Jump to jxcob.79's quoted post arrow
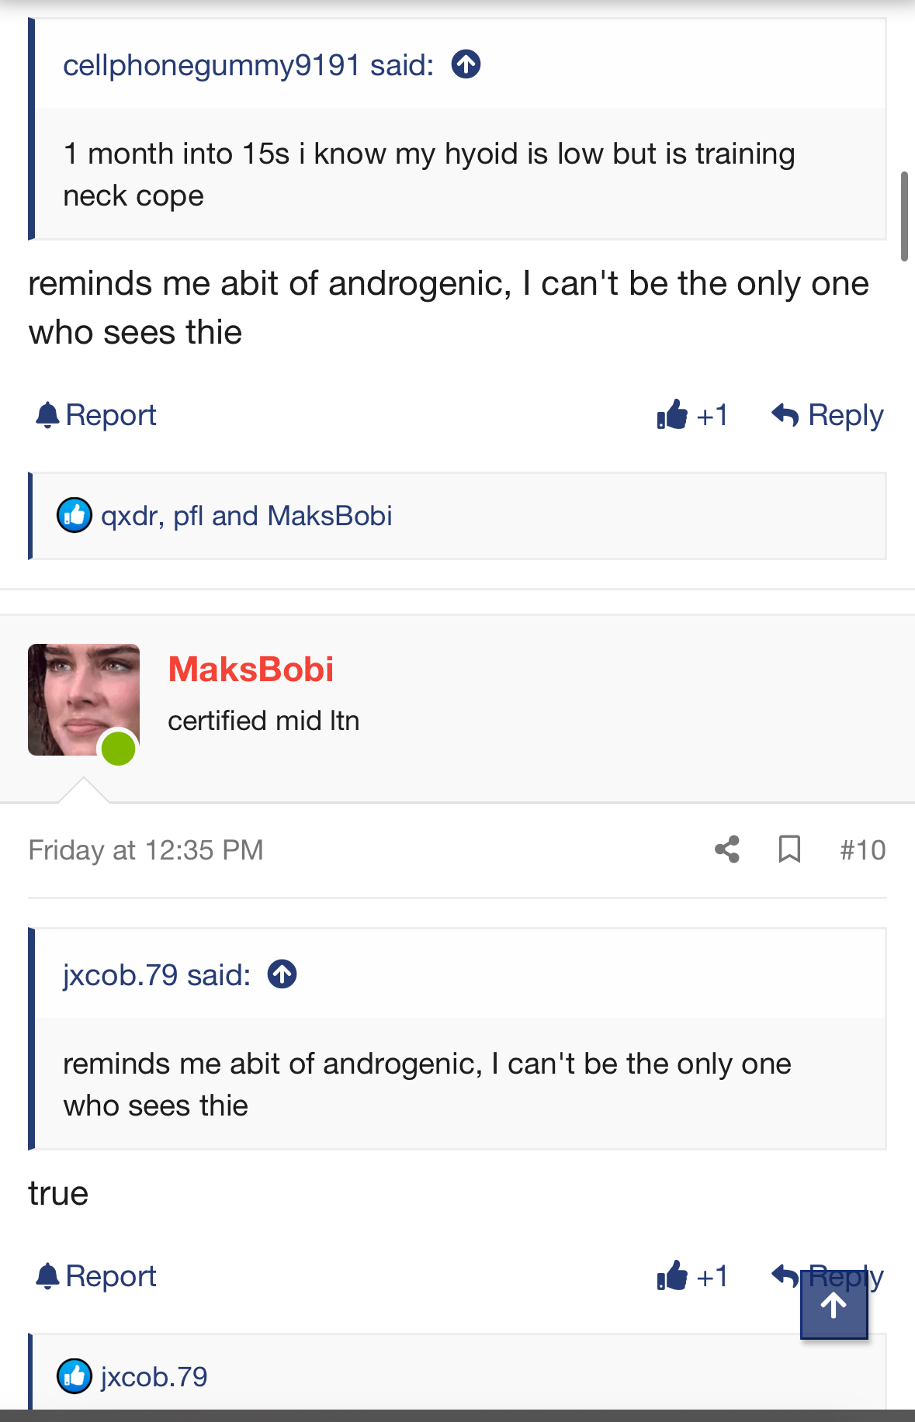 coord(282,974)
